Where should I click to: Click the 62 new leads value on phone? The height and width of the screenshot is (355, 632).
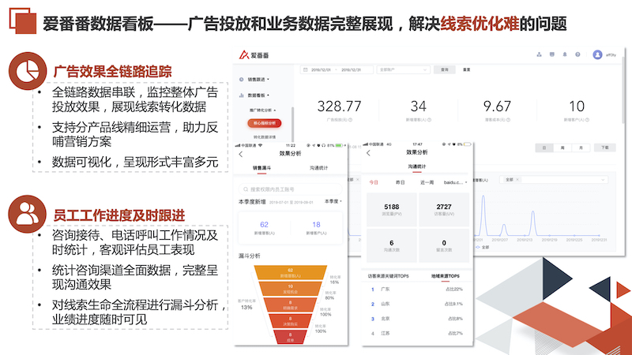264,225
